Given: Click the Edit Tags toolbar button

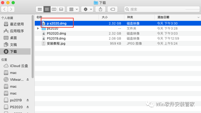Looking at the screenshot, I should pyautogui.click(x=112, y=9).
